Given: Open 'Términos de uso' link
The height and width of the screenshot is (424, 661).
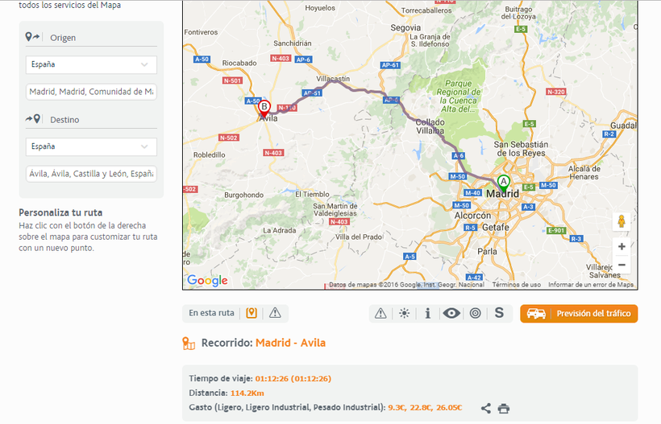Looking at the screenshot, I should click(x=517, y=285).
